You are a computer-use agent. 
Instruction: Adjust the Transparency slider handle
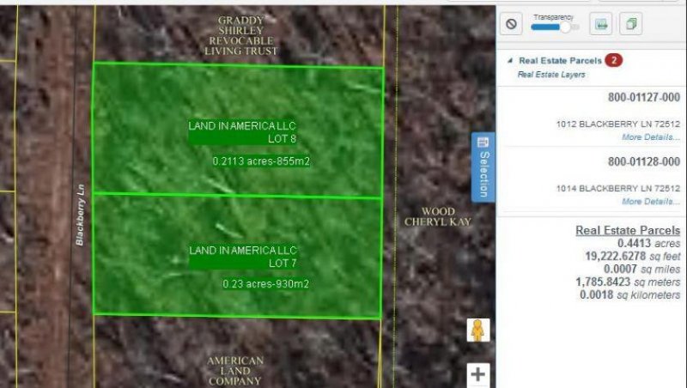pyautogui.click(x=565, y=27)
